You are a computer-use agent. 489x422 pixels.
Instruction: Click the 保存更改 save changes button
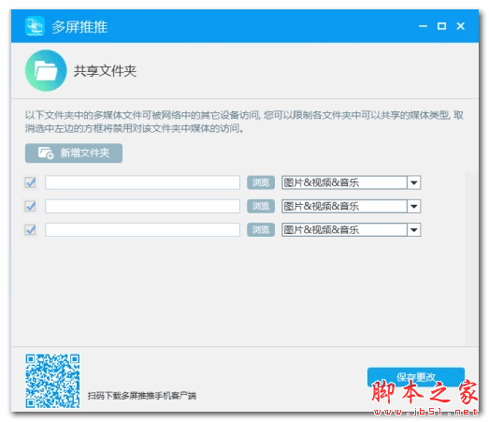[x=416, y=377]
